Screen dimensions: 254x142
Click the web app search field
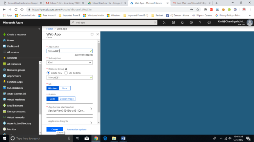(x=113, y=23)
